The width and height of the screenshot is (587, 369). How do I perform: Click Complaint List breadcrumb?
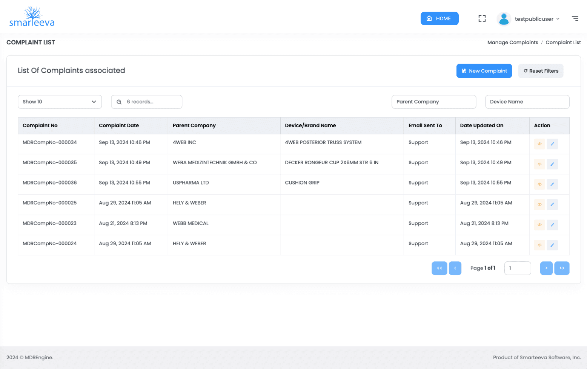pyautogui.click(x=563, y=43)
